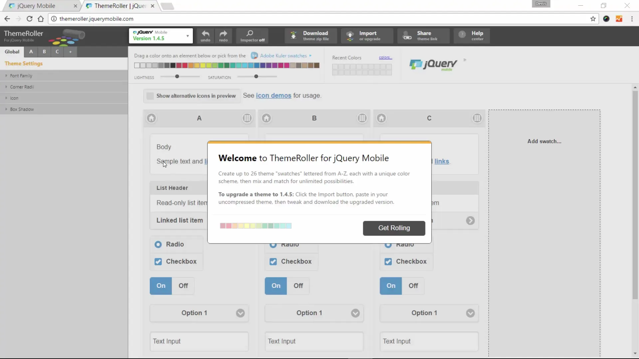Open the browser home page

41,19
